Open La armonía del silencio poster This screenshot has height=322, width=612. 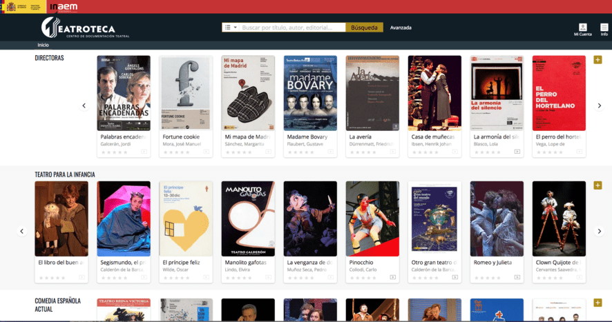(497, 93)
